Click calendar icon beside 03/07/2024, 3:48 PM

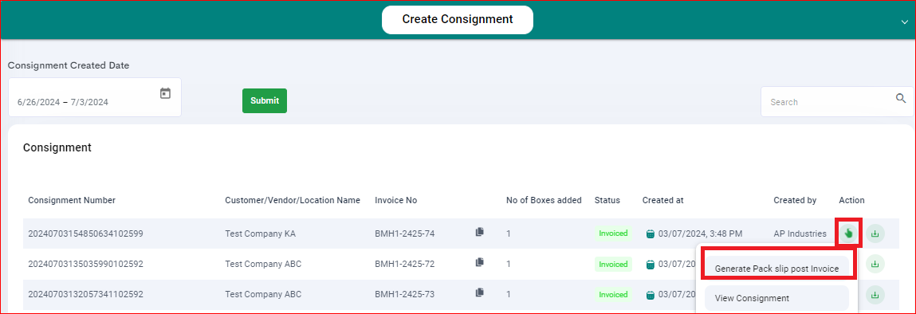pyautogui.click(x=651, y=234)
